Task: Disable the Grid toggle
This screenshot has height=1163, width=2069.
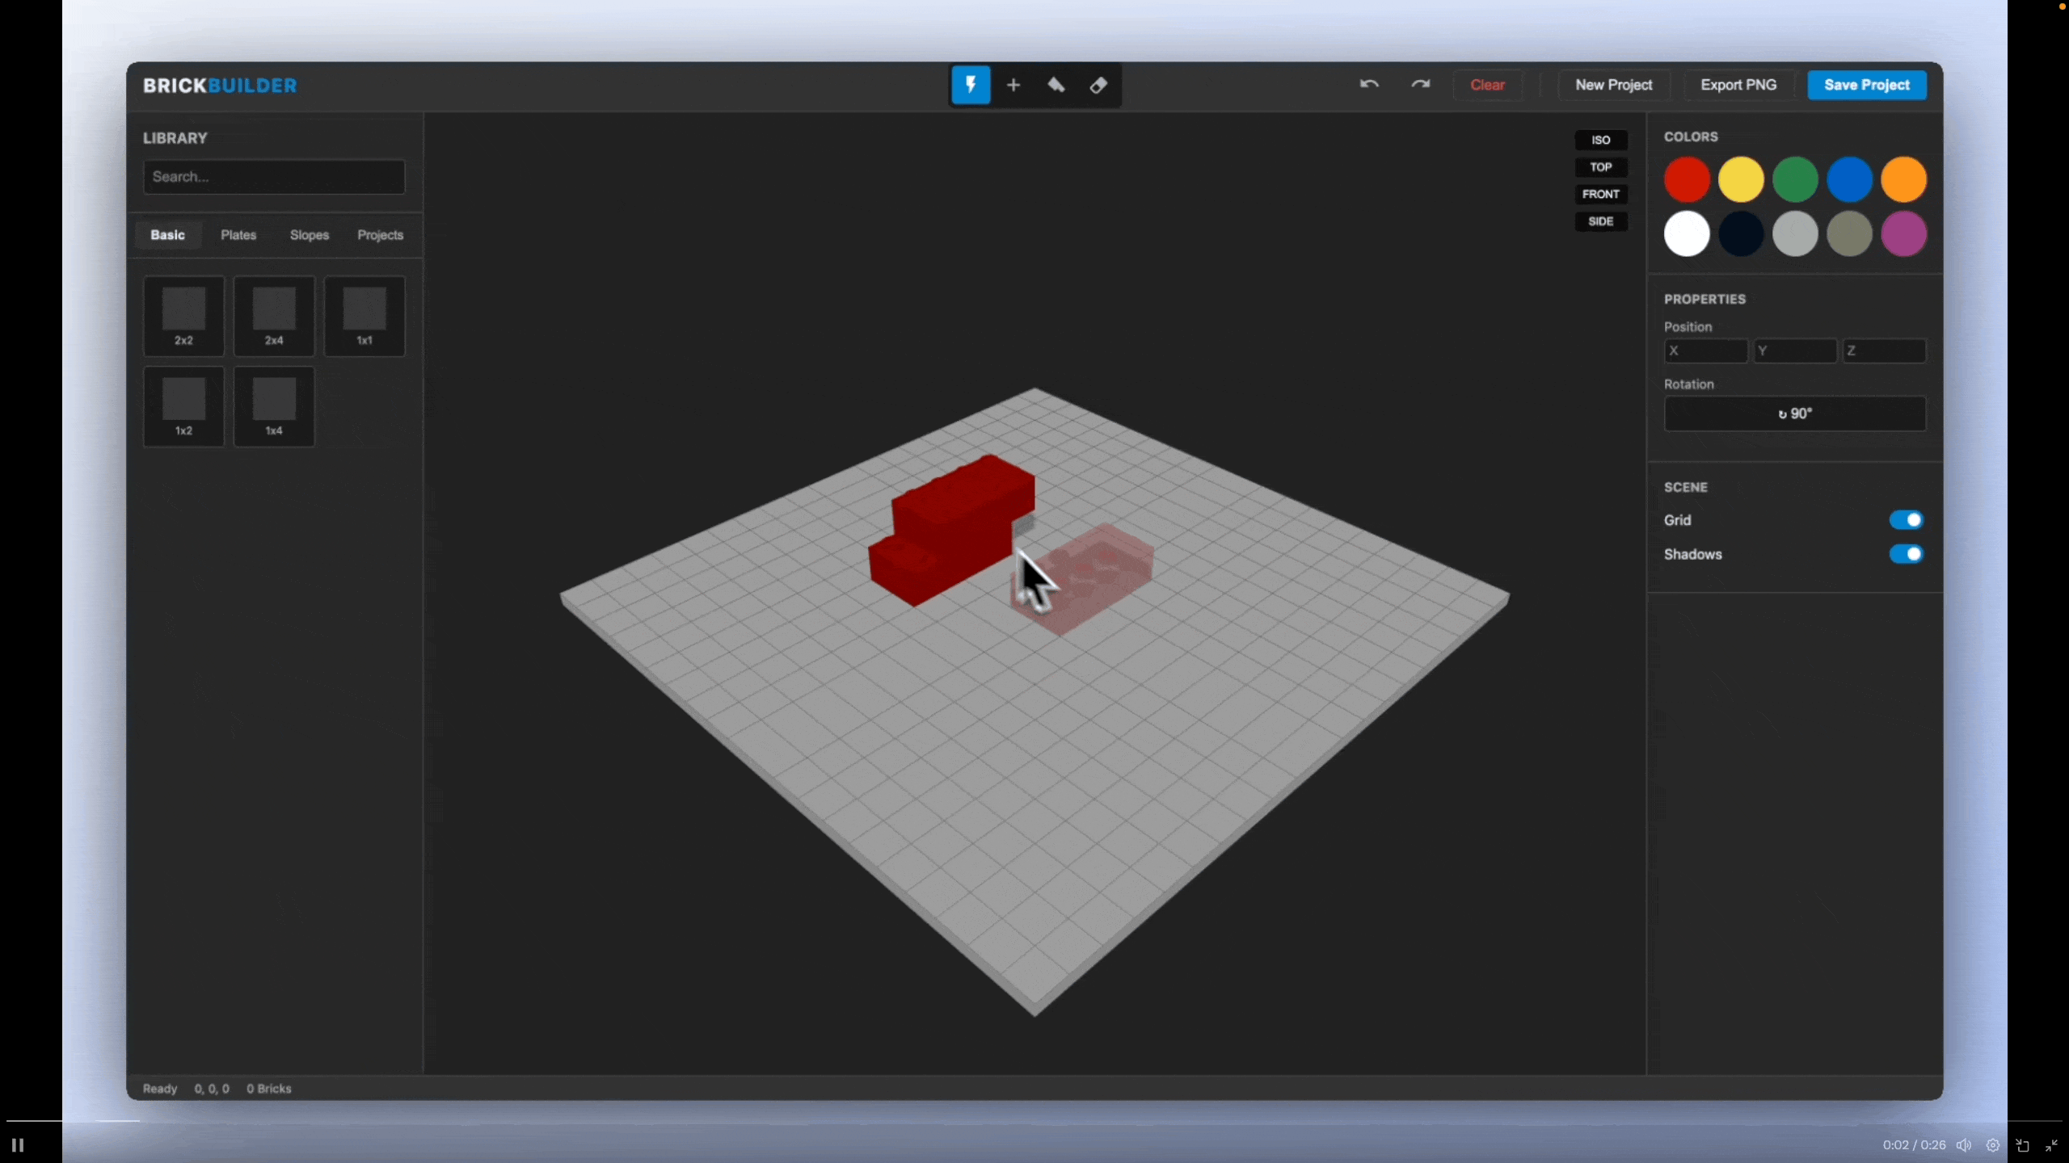Action: [x=1906, y=520]
